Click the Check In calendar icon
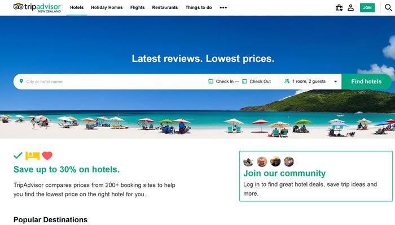The width and height of the screenshot is (395, 225). pos(211,82)
